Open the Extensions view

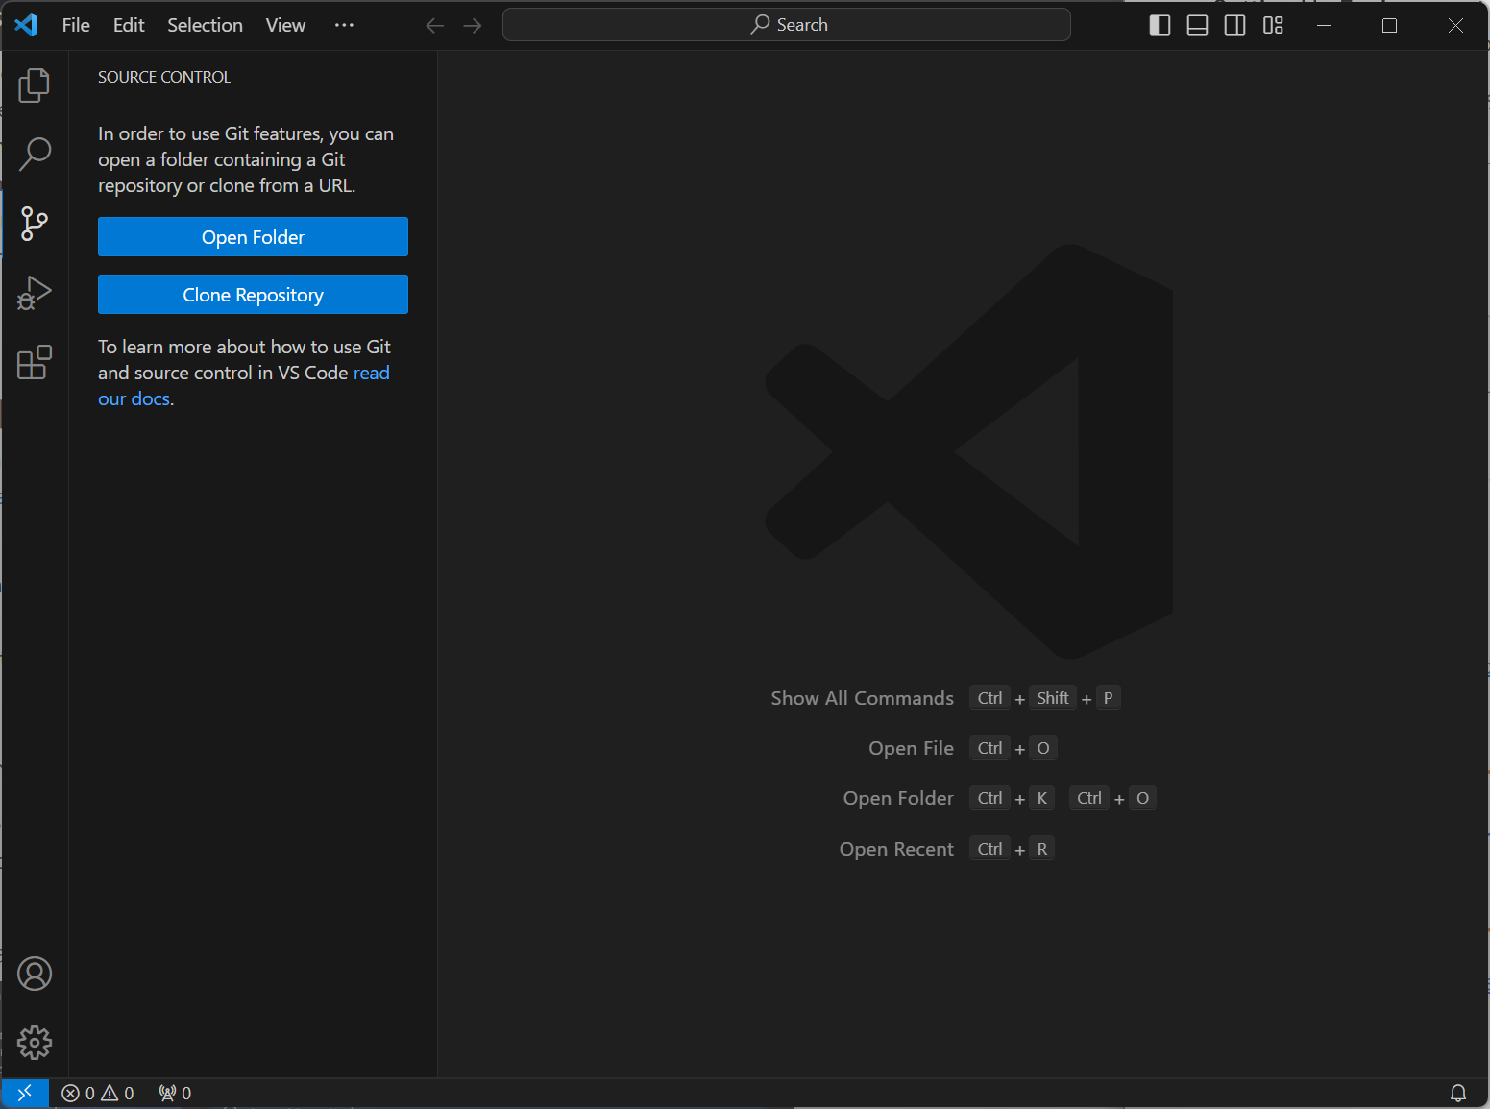(35, 362)
